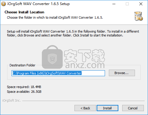Screen dimensions: 148x115
Task: Click inside the destination folder path field
Action: 58,73
